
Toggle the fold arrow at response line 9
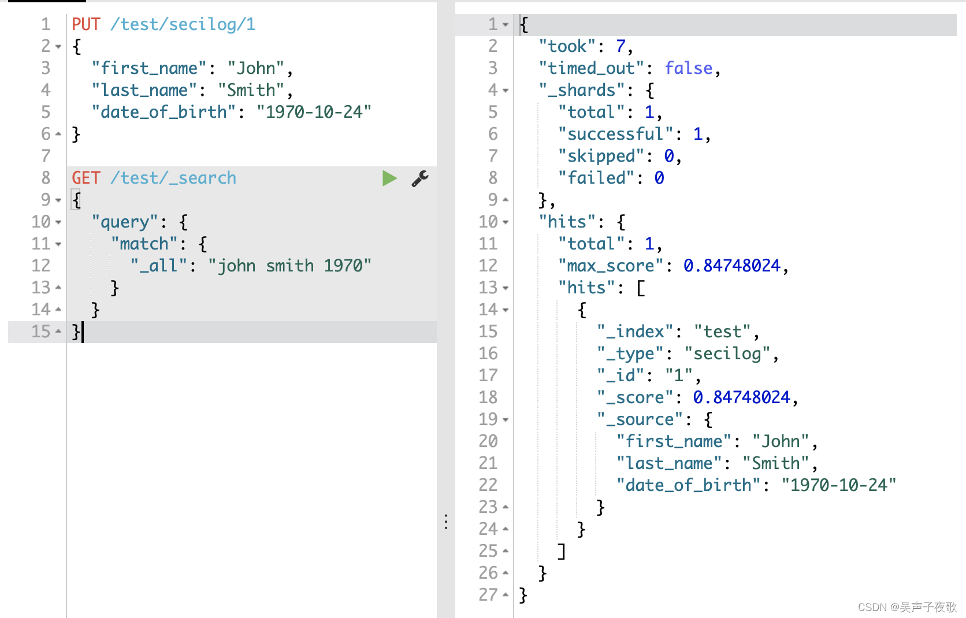pyautogui.click(x=506, y=200)
